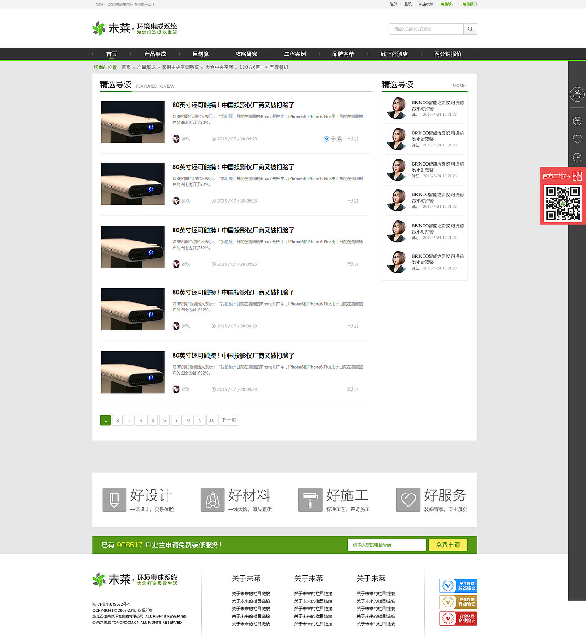Select the heart favorites icon in sidebar
586x644 pixels.
tap(577, 139)
